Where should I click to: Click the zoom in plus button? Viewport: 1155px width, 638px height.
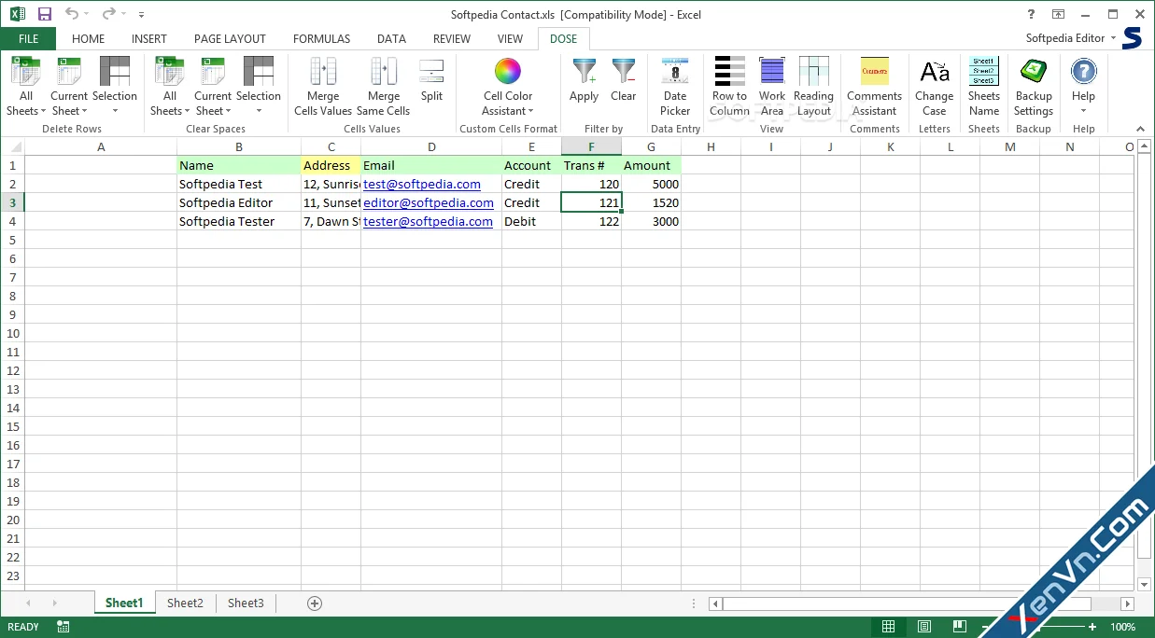coord(1092,627)
